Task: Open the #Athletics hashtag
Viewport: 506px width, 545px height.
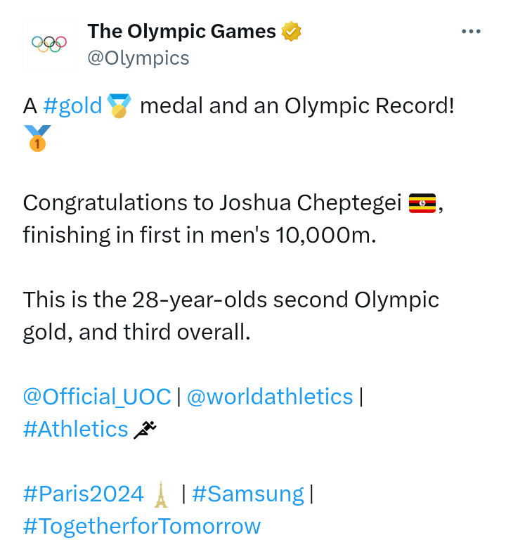Action: click(x=75, y=429)
